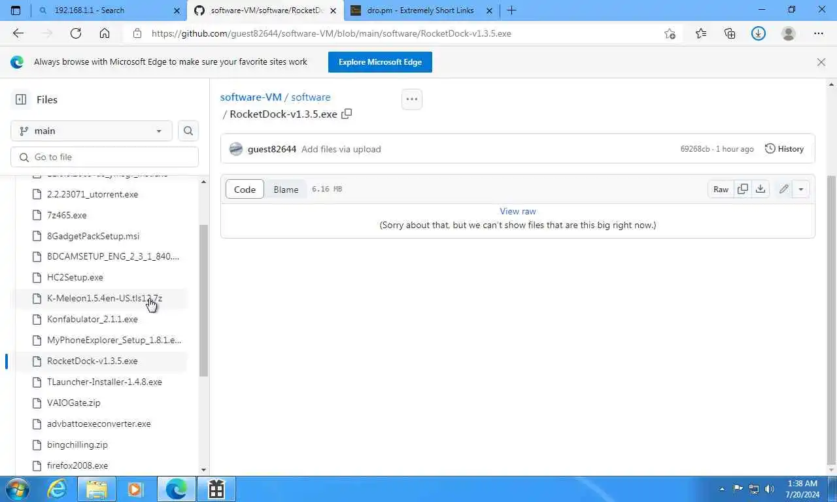
Task: Close the 192.168.1.1 Search tab
Action: pyautogui.click(x=177, y=10)
